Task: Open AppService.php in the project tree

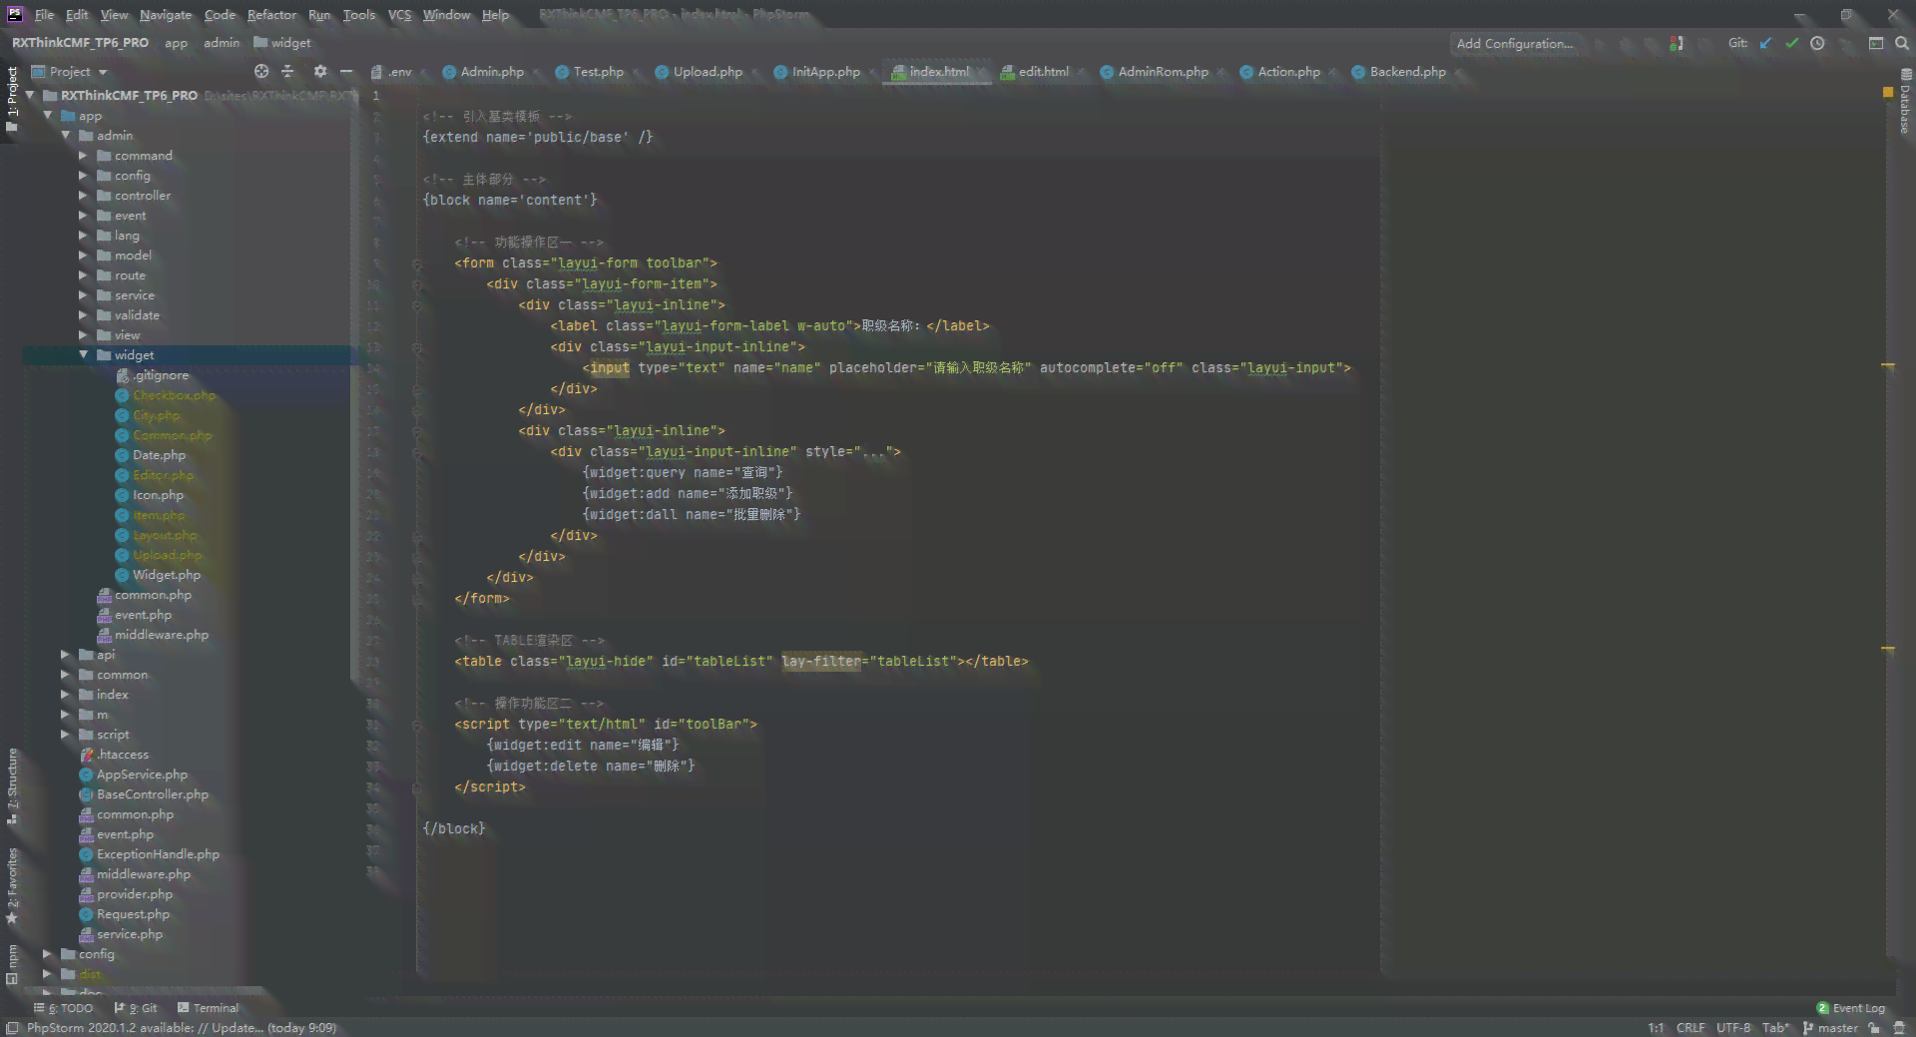Action: (134, 775)
